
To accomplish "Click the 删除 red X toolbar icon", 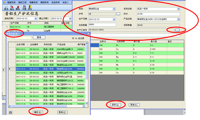I will [x=18, y=8].
